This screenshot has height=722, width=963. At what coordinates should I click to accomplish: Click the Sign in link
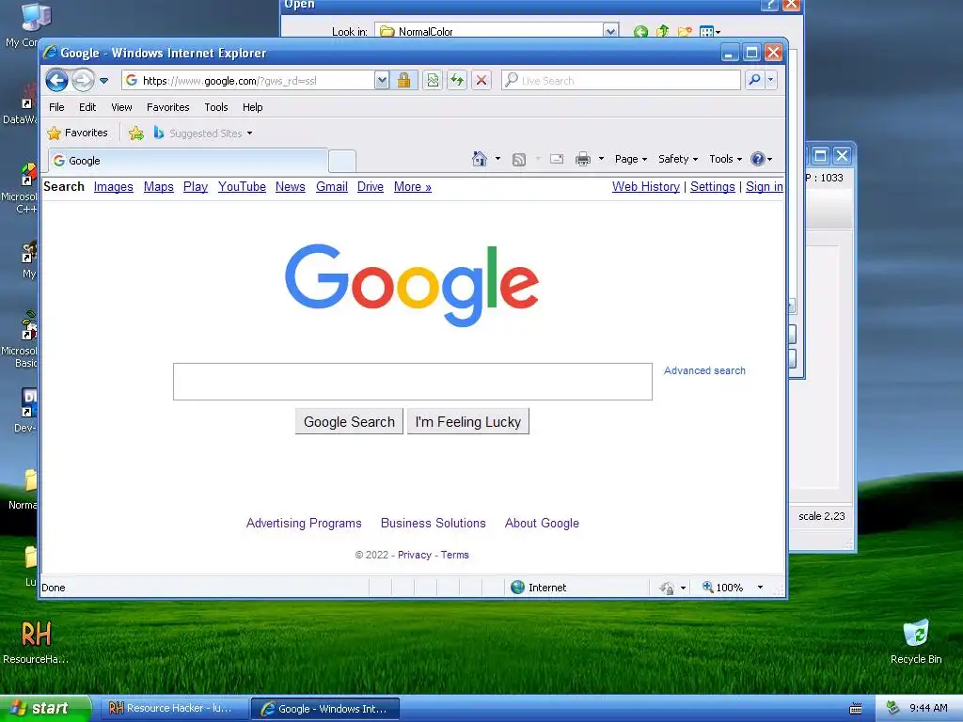click(x=764, y=187)
